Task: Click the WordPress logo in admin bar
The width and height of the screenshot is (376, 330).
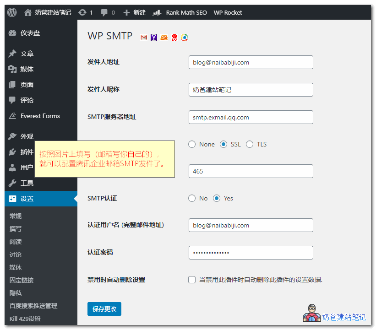Action: tap(11, 12)
